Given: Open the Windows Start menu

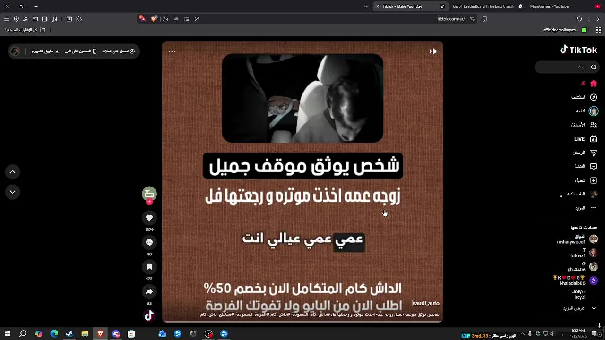Looking at the screenshot, I should 8,334.
